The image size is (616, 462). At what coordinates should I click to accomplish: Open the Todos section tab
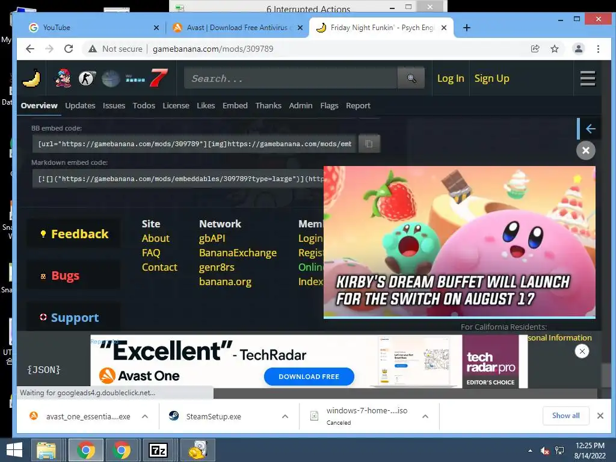click(144, 105)
